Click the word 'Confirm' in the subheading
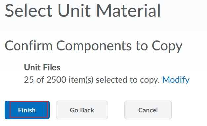Image resolution: width=207 pixels, height=126 pixels. 28,46
